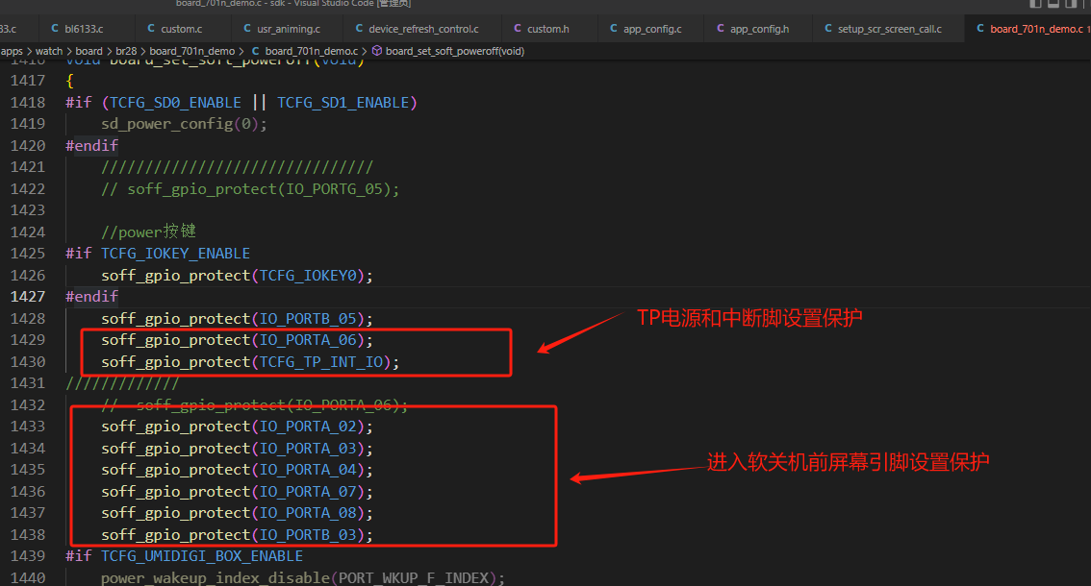Viewport: 1091px width, 586px height.
Task: Click the C file icon on bl6133.c tab
Action: 55,29
